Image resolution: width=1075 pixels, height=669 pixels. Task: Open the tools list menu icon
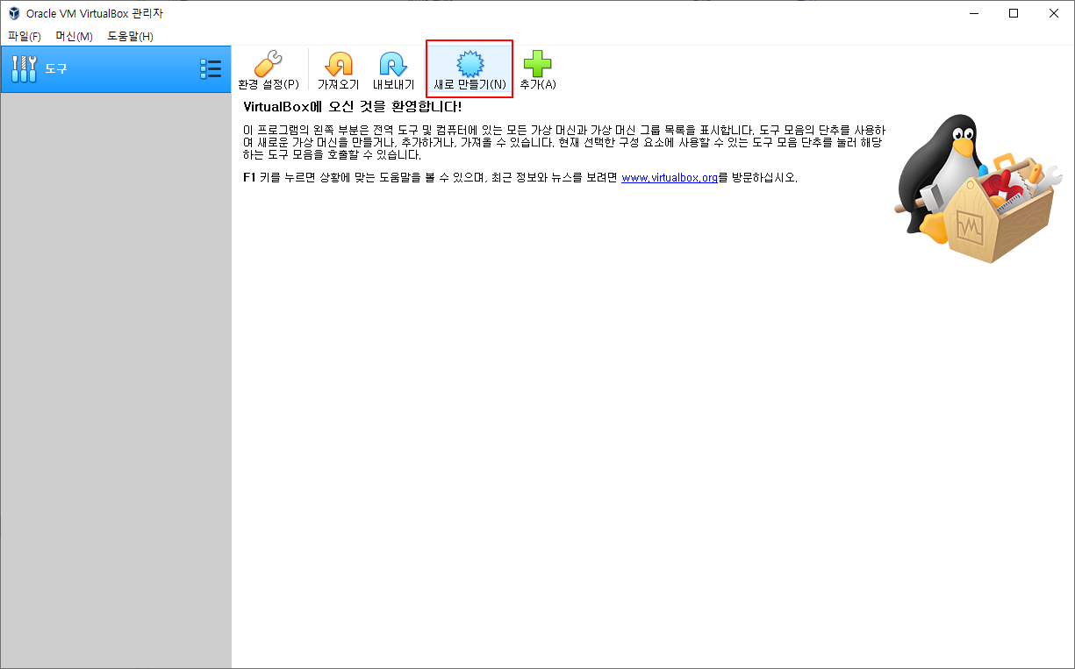211,69
